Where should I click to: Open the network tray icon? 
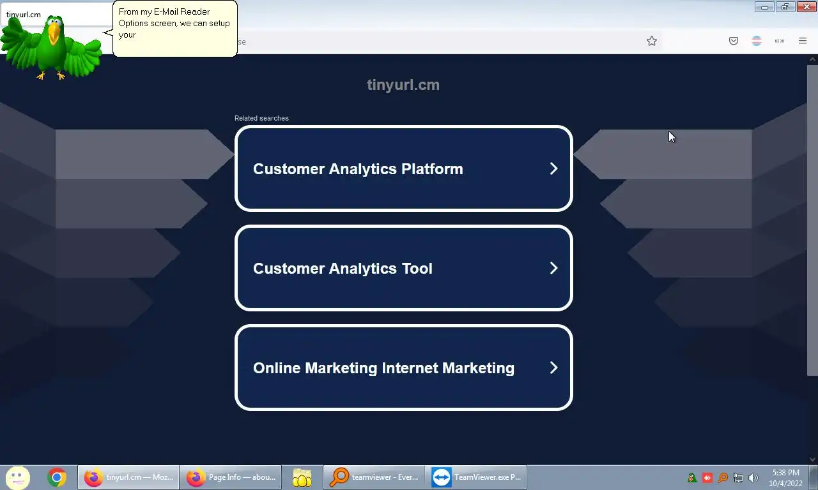[738, 477]
